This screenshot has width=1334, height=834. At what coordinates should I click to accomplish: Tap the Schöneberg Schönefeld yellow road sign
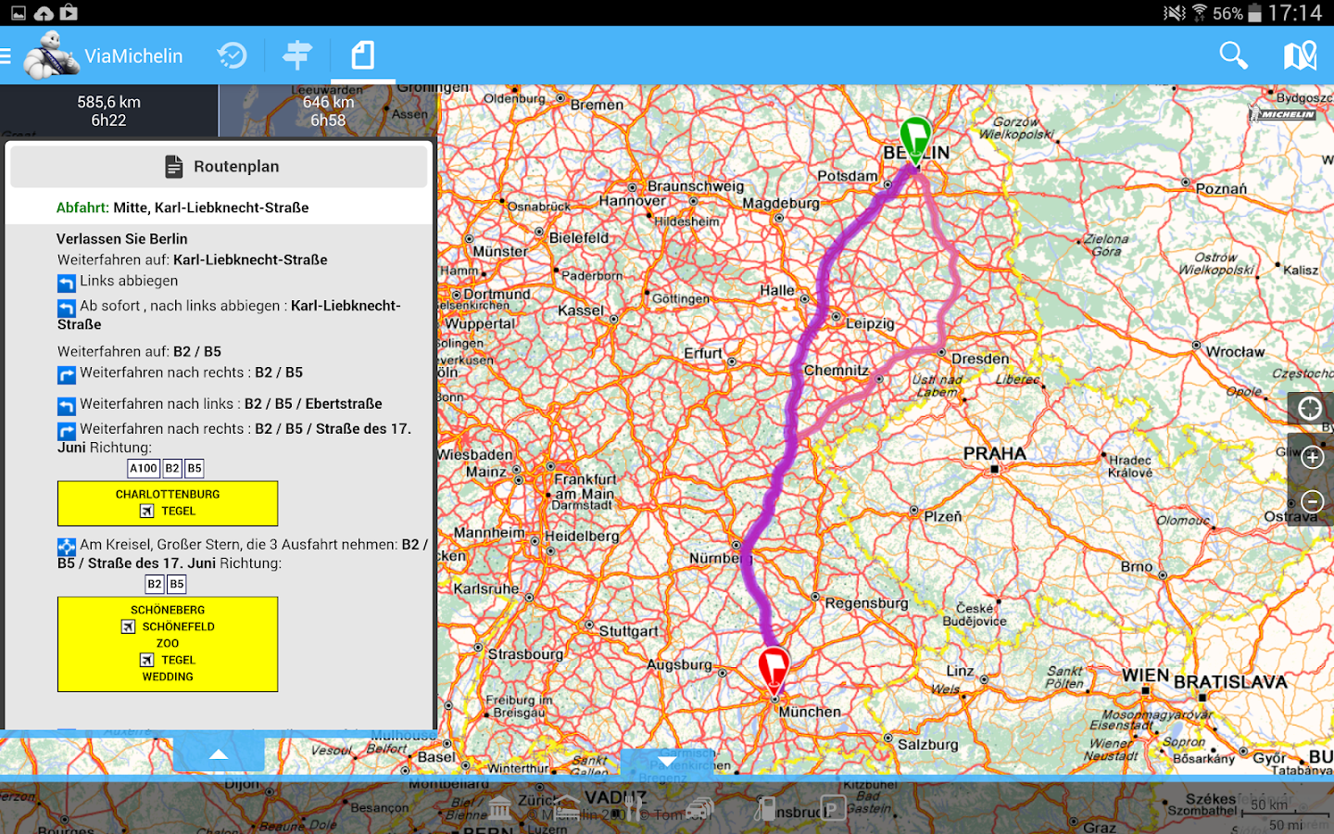click(168, 644)
